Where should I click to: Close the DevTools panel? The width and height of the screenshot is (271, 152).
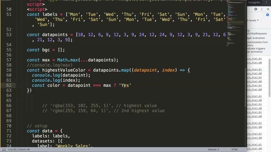[268, 9]
